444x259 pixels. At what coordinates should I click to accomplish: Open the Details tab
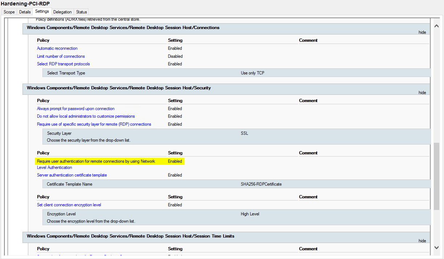point(25,12)
